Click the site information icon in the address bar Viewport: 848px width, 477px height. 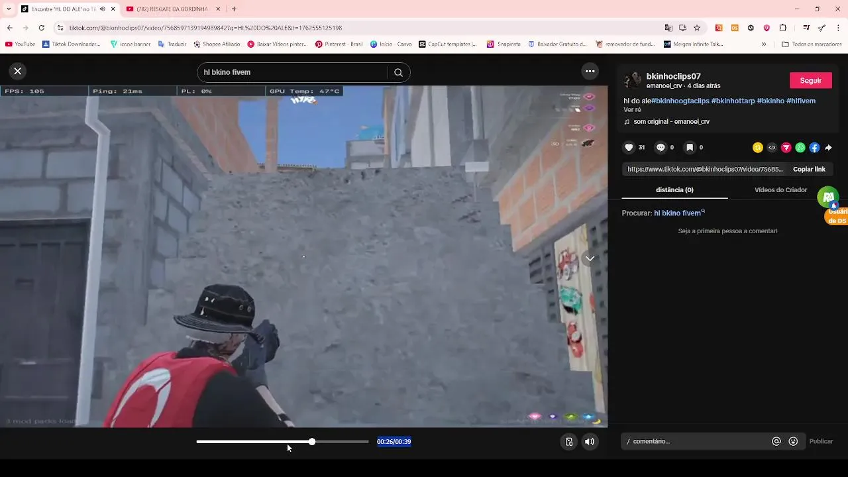(60, 28)
